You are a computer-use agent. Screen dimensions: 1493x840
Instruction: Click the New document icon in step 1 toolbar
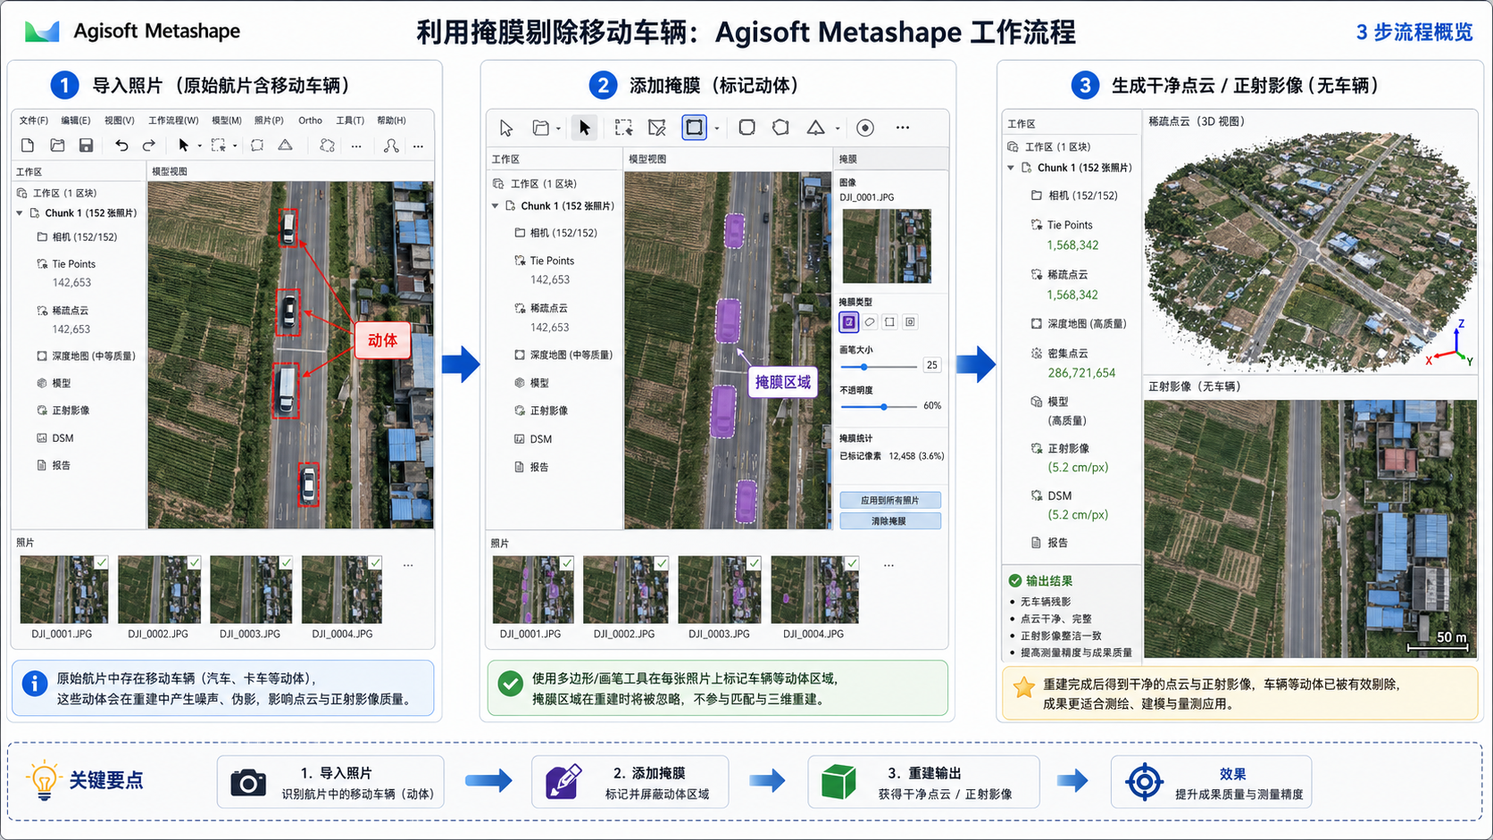28,146
